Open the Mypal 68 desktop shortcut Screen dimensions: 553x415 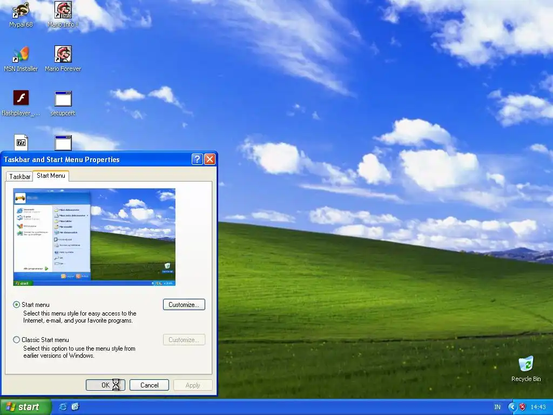point(21,14)
